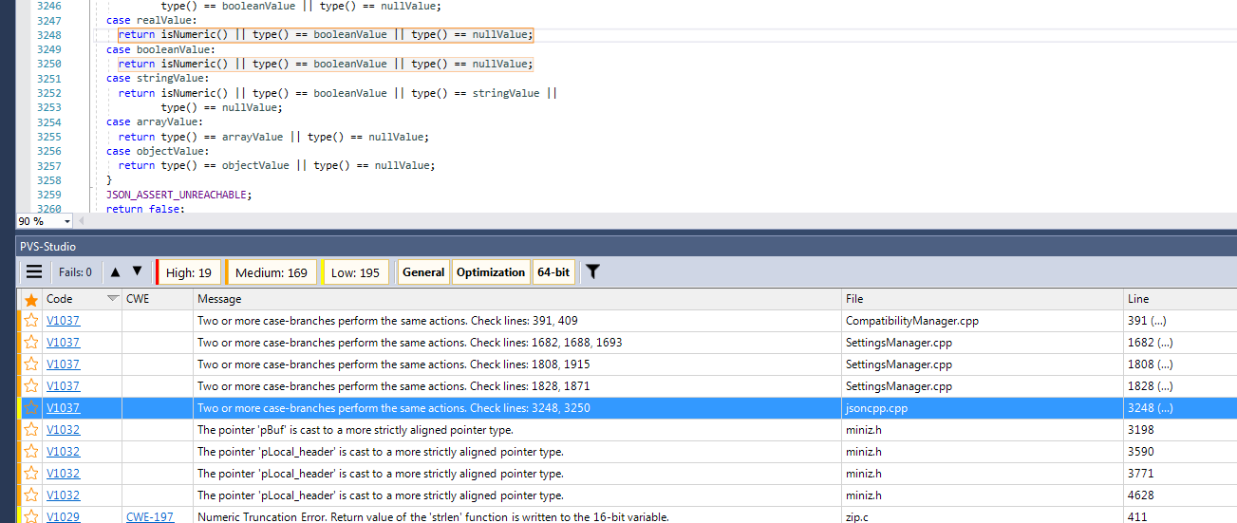Viewport: 1237px width, 523px height.
Task: Star the miniz.h line 3771 warning
Action: [x=31, y=474]
